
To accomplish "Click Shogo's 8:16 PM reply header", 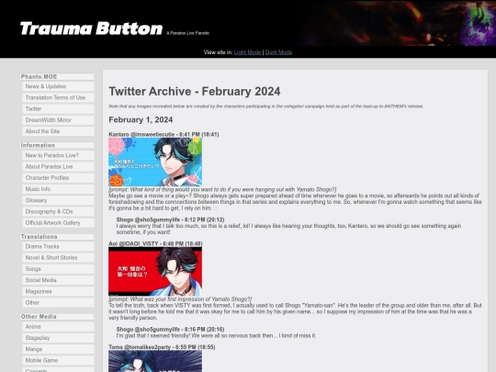I will (x=170, y=330).
